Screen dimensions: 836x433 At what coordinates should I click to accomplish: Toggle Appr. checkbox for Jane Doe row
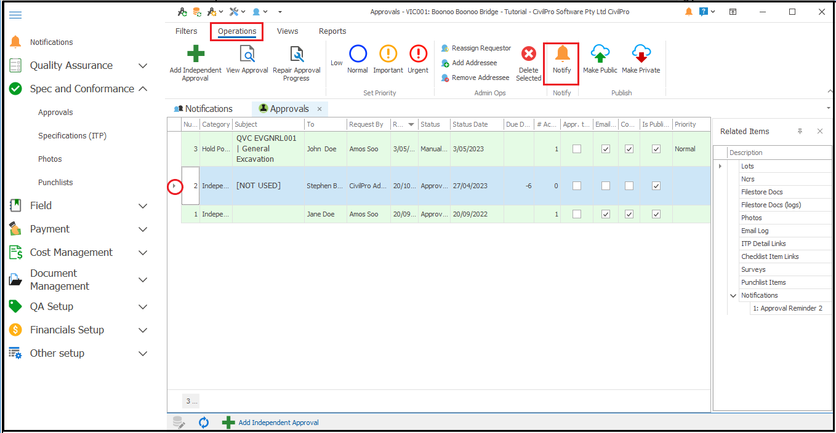tap(577, 214)
